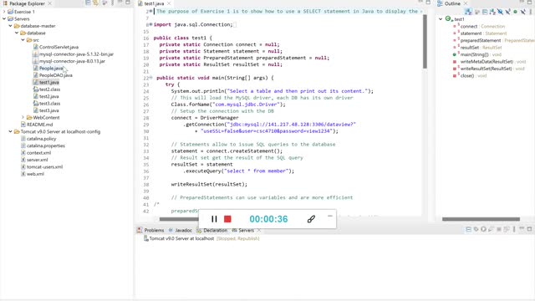Screen dimensions: 535x301
Task: Collapse all in Package Explorer toolbar
Action: (x=88, y=3)
